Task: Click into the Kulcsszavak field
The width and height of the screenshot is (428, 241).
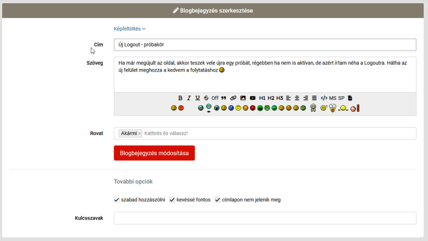Action: pyautogui.click(x=265, y=218)
